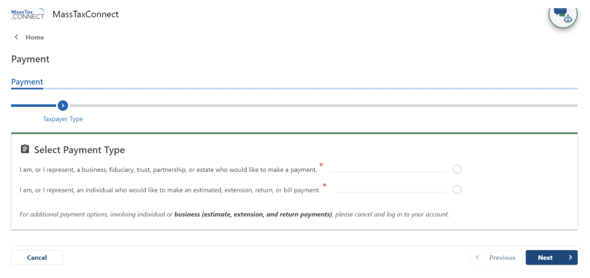Image resolution: width=590 pixels, height=278 pixels.
Task: Click the left chevron on the Previous button
Action: click(x=477, y=257)
